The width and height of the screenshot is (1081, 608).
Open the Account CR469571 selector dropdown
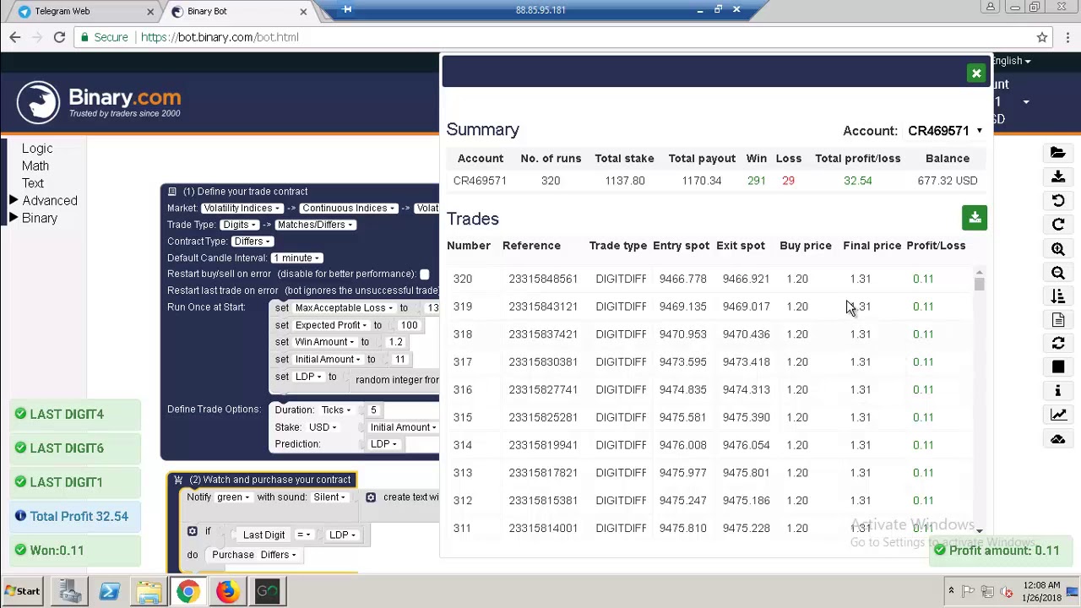pyautogui.click(x=945, y=131)
